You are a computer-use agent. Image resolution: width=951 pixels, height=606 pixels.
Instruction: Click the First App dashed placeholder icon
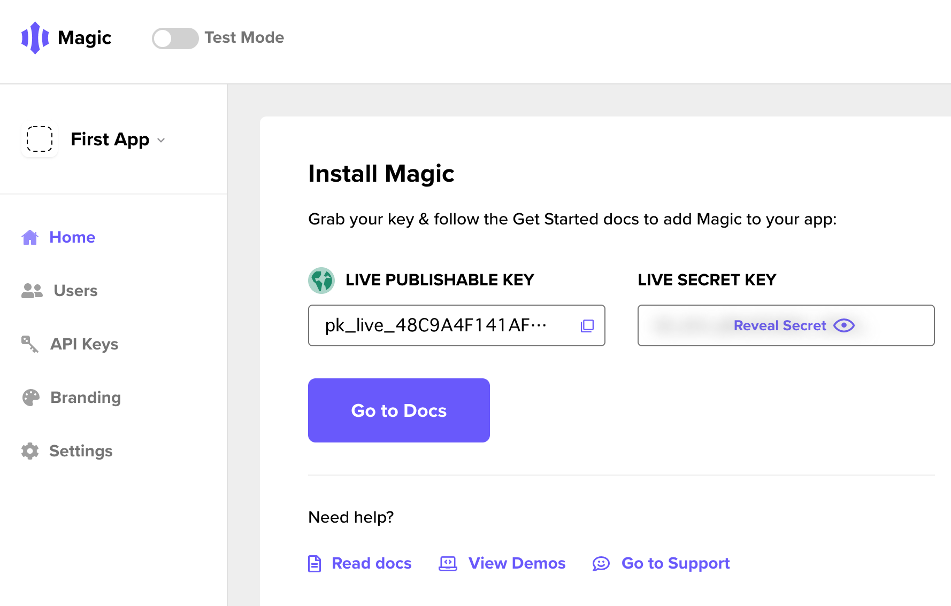40,139
